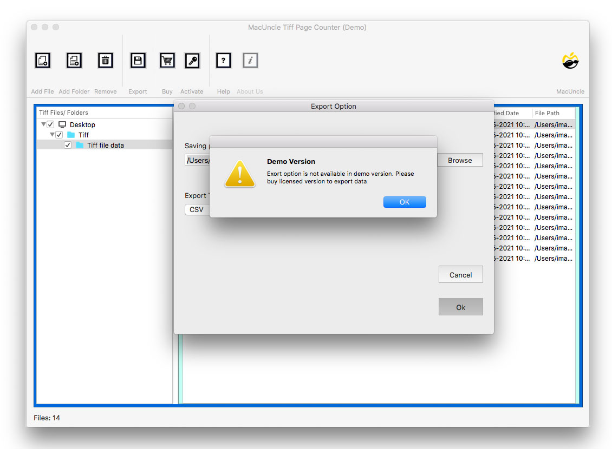The height and width of the screenshot is (449, 612).
Task: Click the Tiff file data folder icon
Action: [79, 145]
